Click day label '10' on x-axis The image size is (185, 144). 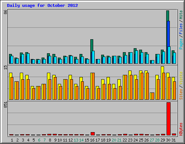(x=60, y=140)
